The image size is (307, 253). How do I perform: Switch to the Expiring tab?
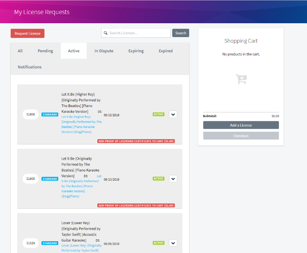(136, 51)
